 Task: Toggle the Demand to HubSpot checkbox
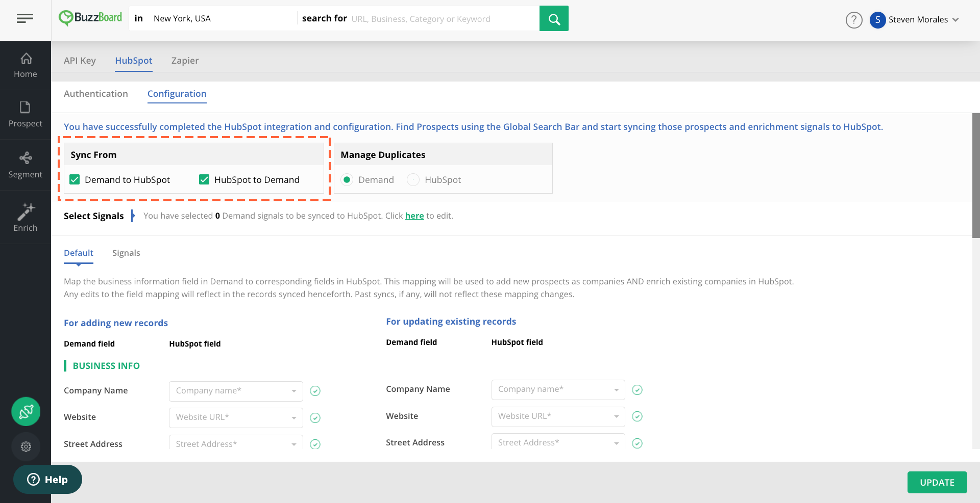pos(75,179)
